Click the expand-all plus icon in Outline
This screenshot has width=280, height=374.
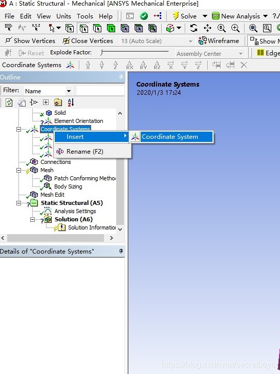point(46,102)
